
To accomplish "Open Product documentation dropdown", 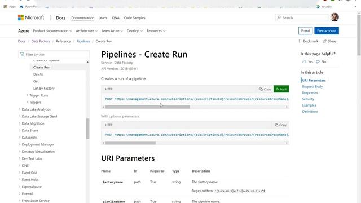I will pyautogui.click(x=52, y=31).
